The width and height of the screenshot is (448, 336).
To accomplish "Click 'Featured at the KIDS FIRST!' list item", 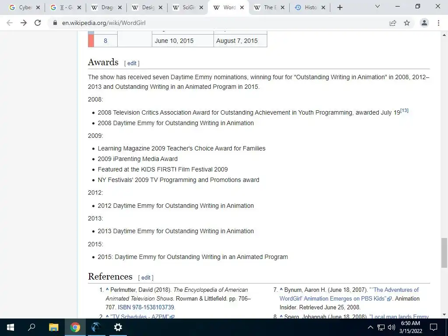I will (x=163, y=169).
